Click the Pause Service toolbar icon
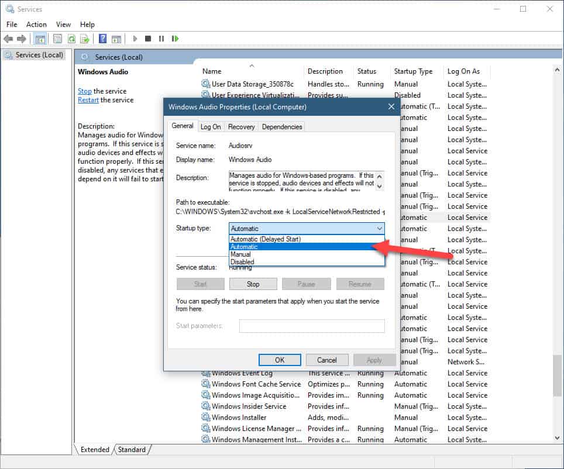 (x=161, y=39)
